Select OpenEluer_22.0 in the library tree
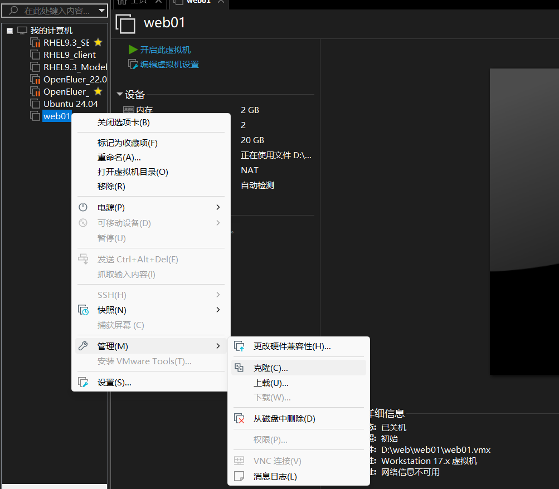Screen dimensions: 559x489 pos(75,80)
